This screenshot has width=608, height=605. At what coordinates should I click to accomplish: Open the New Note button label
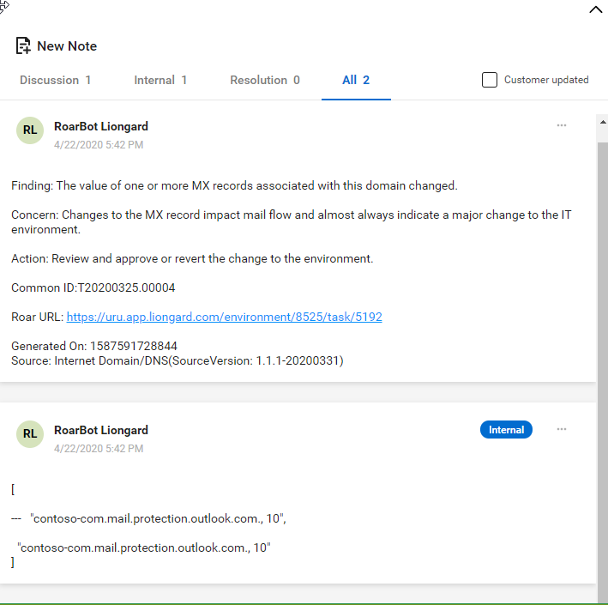pyautogui.click(x=67, y=46)
